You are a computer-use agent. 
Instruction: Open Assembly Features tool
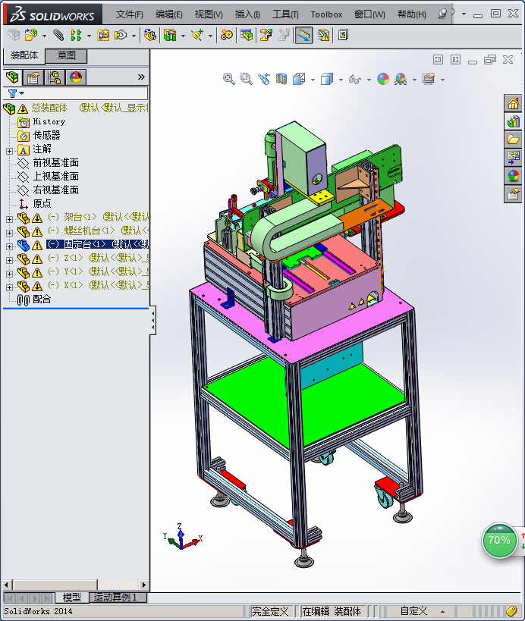point(170,35)
